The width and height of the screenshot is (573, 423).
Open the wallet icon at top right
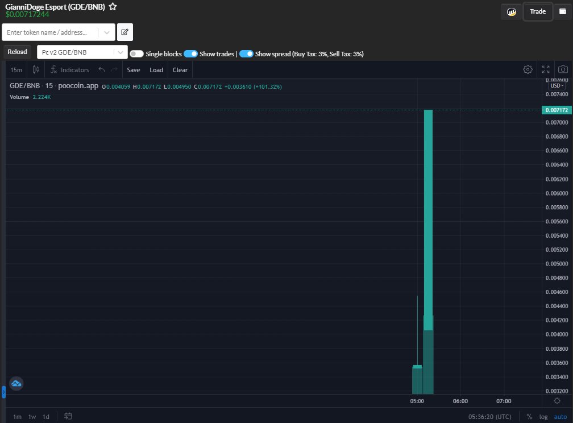pos(563,12)
